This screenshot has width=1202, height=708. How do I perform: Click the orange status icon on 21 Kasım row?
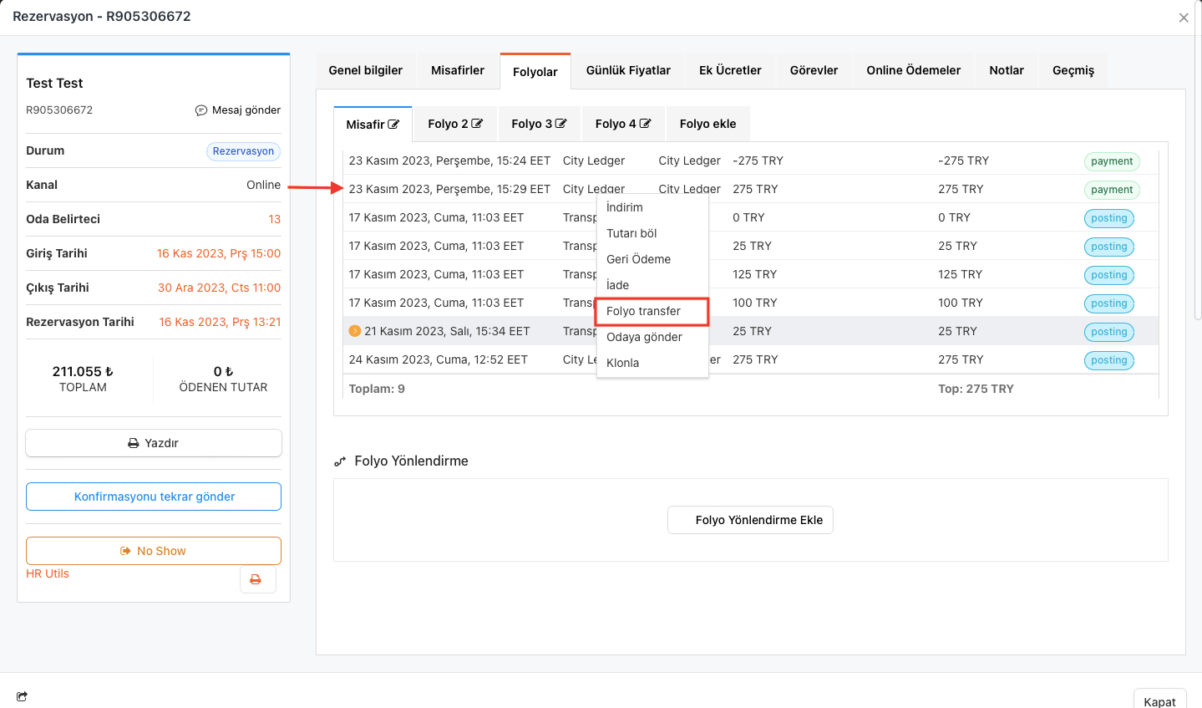(x=354, y=331)
